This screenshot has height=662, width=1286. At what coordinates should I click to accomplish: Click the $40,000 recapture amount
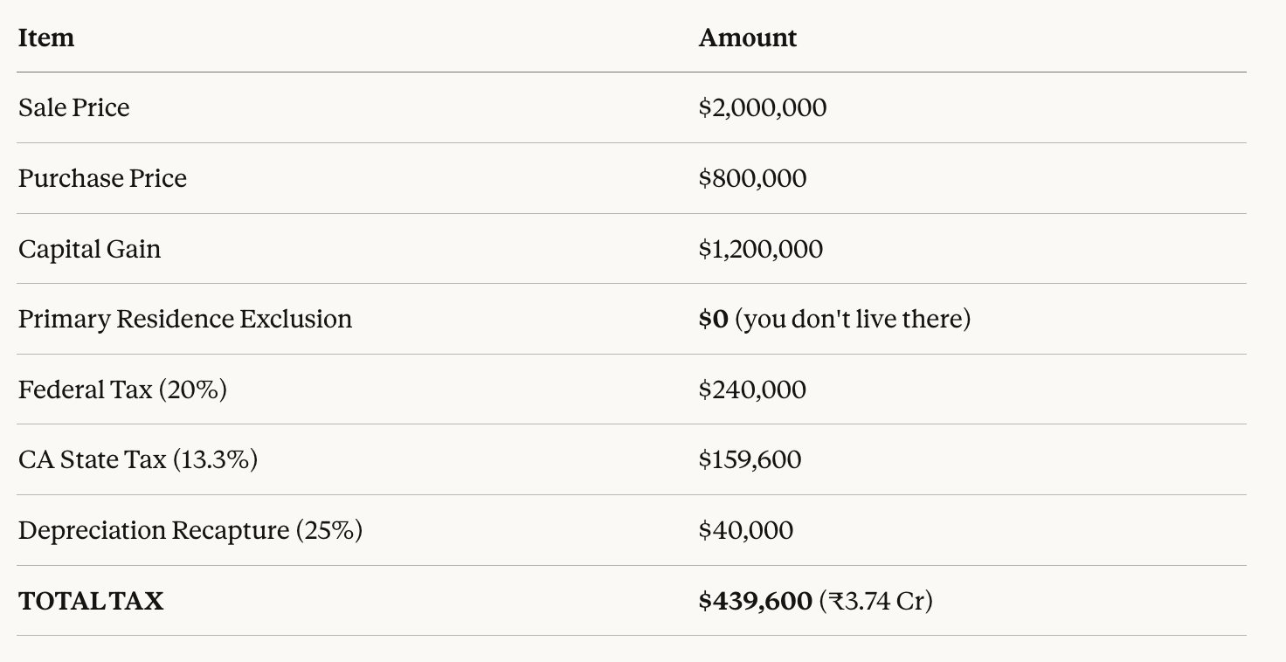pyautogui.click(x=746, y=530)
